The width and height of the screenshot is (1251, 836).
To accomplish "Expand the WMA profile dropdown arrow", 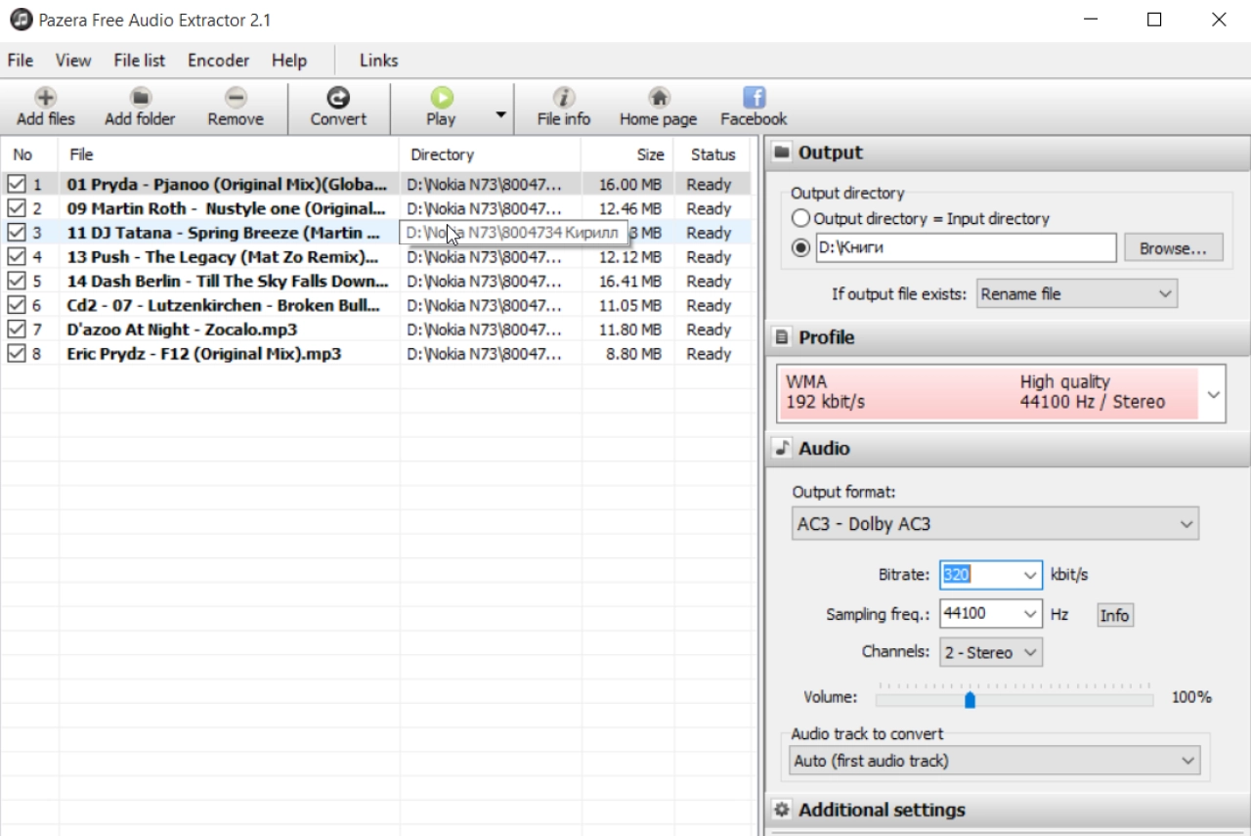I will point(1213,394).
